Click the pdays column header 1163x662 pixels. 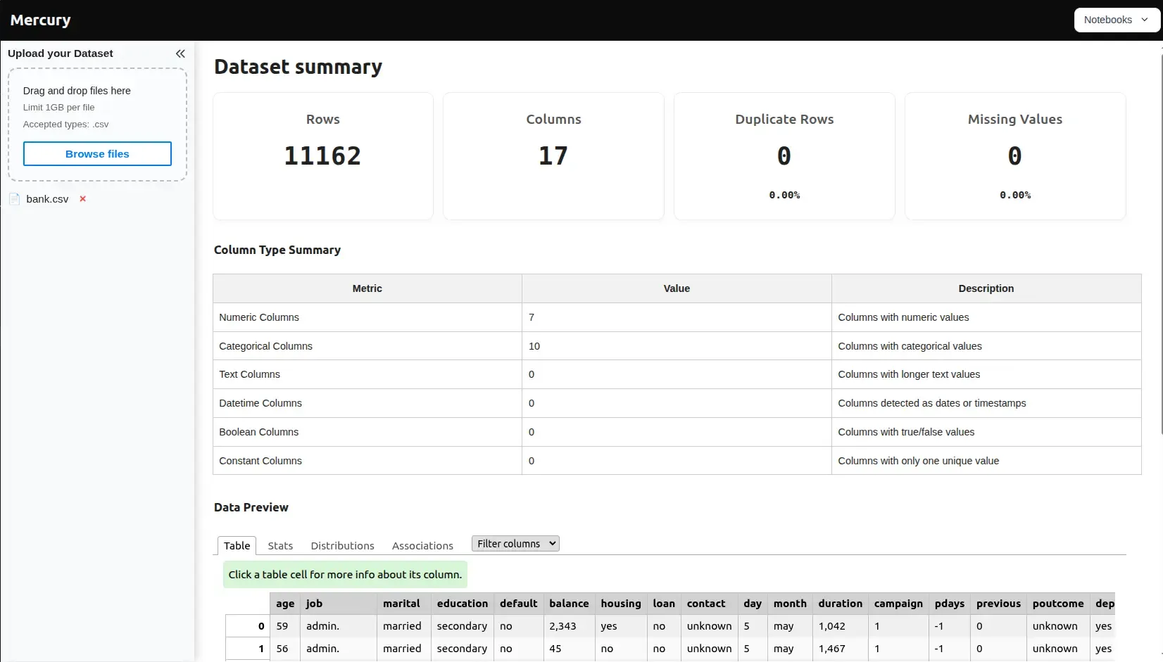point(950,604)
